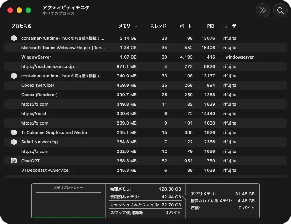The height and width of the screenshot is (224, 291).
Task: Click PID 15406 cell
Action: (x=208, y=48)
